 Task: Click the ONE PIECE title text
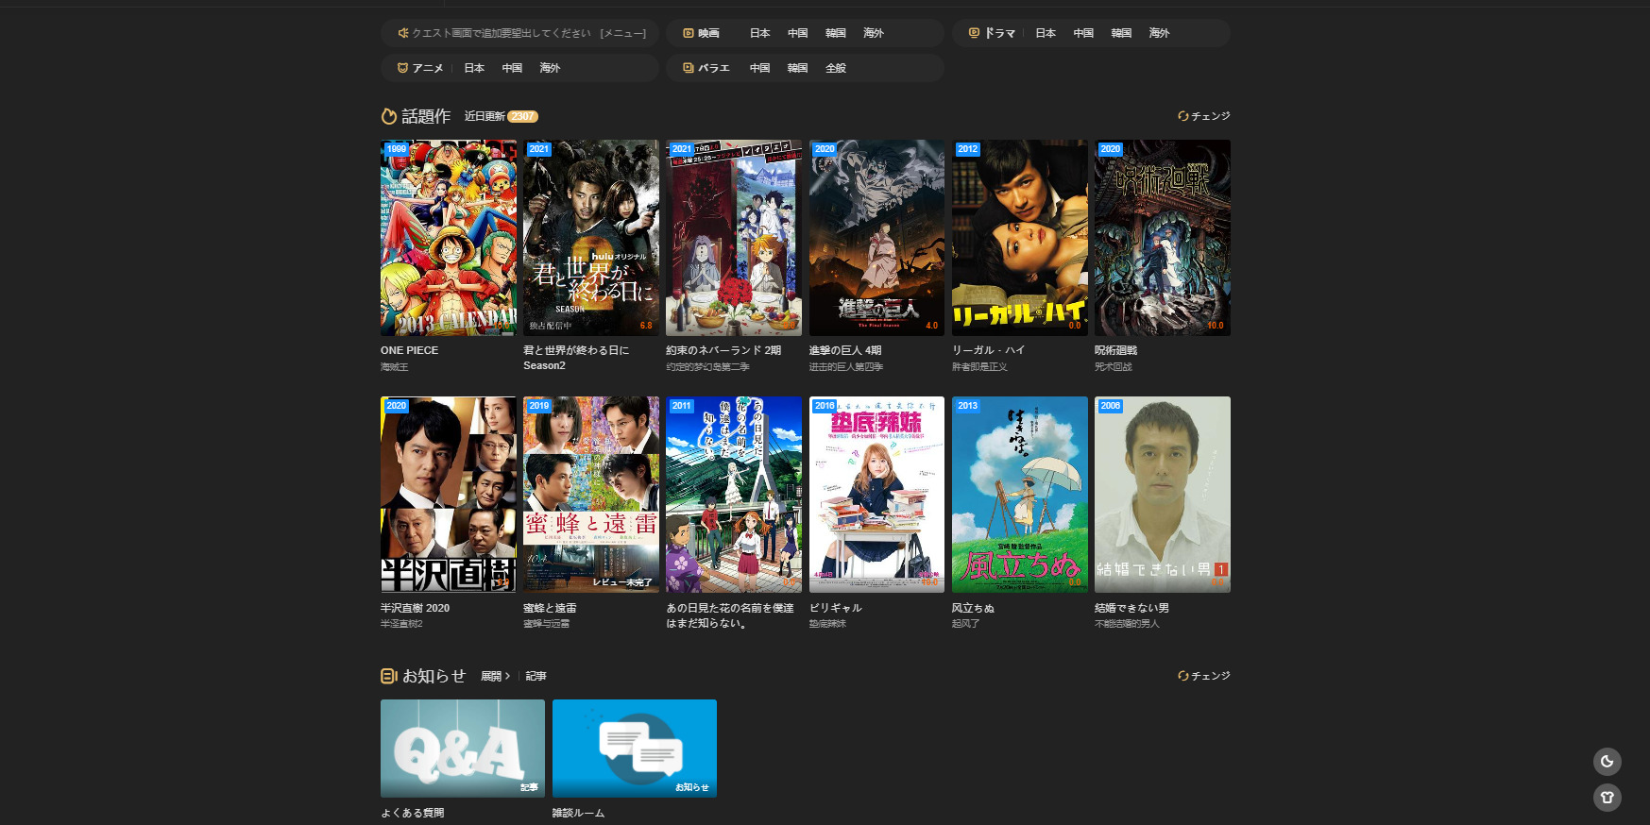coord(410,350)
